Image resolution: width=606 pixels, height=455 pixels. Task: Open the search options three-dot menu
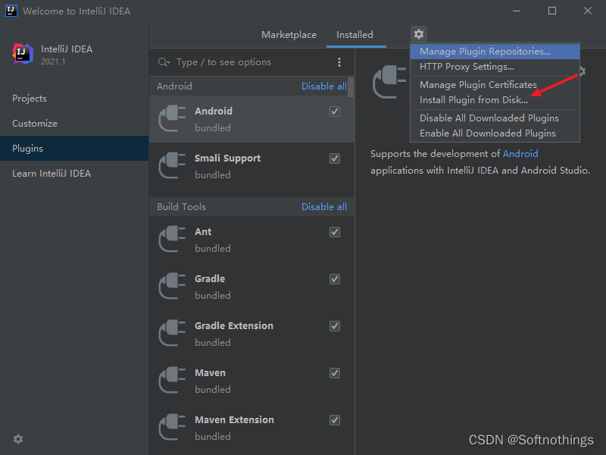pyautogui.click(x=339, y=62)
